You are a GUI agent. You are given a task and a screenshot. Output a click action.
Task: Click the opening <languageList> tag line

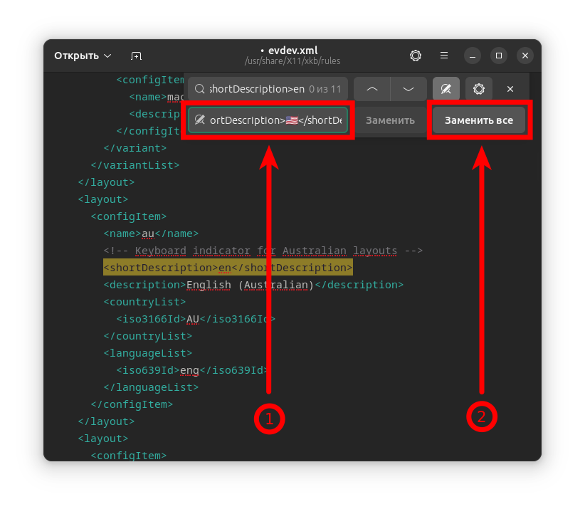tap(148, 353)
